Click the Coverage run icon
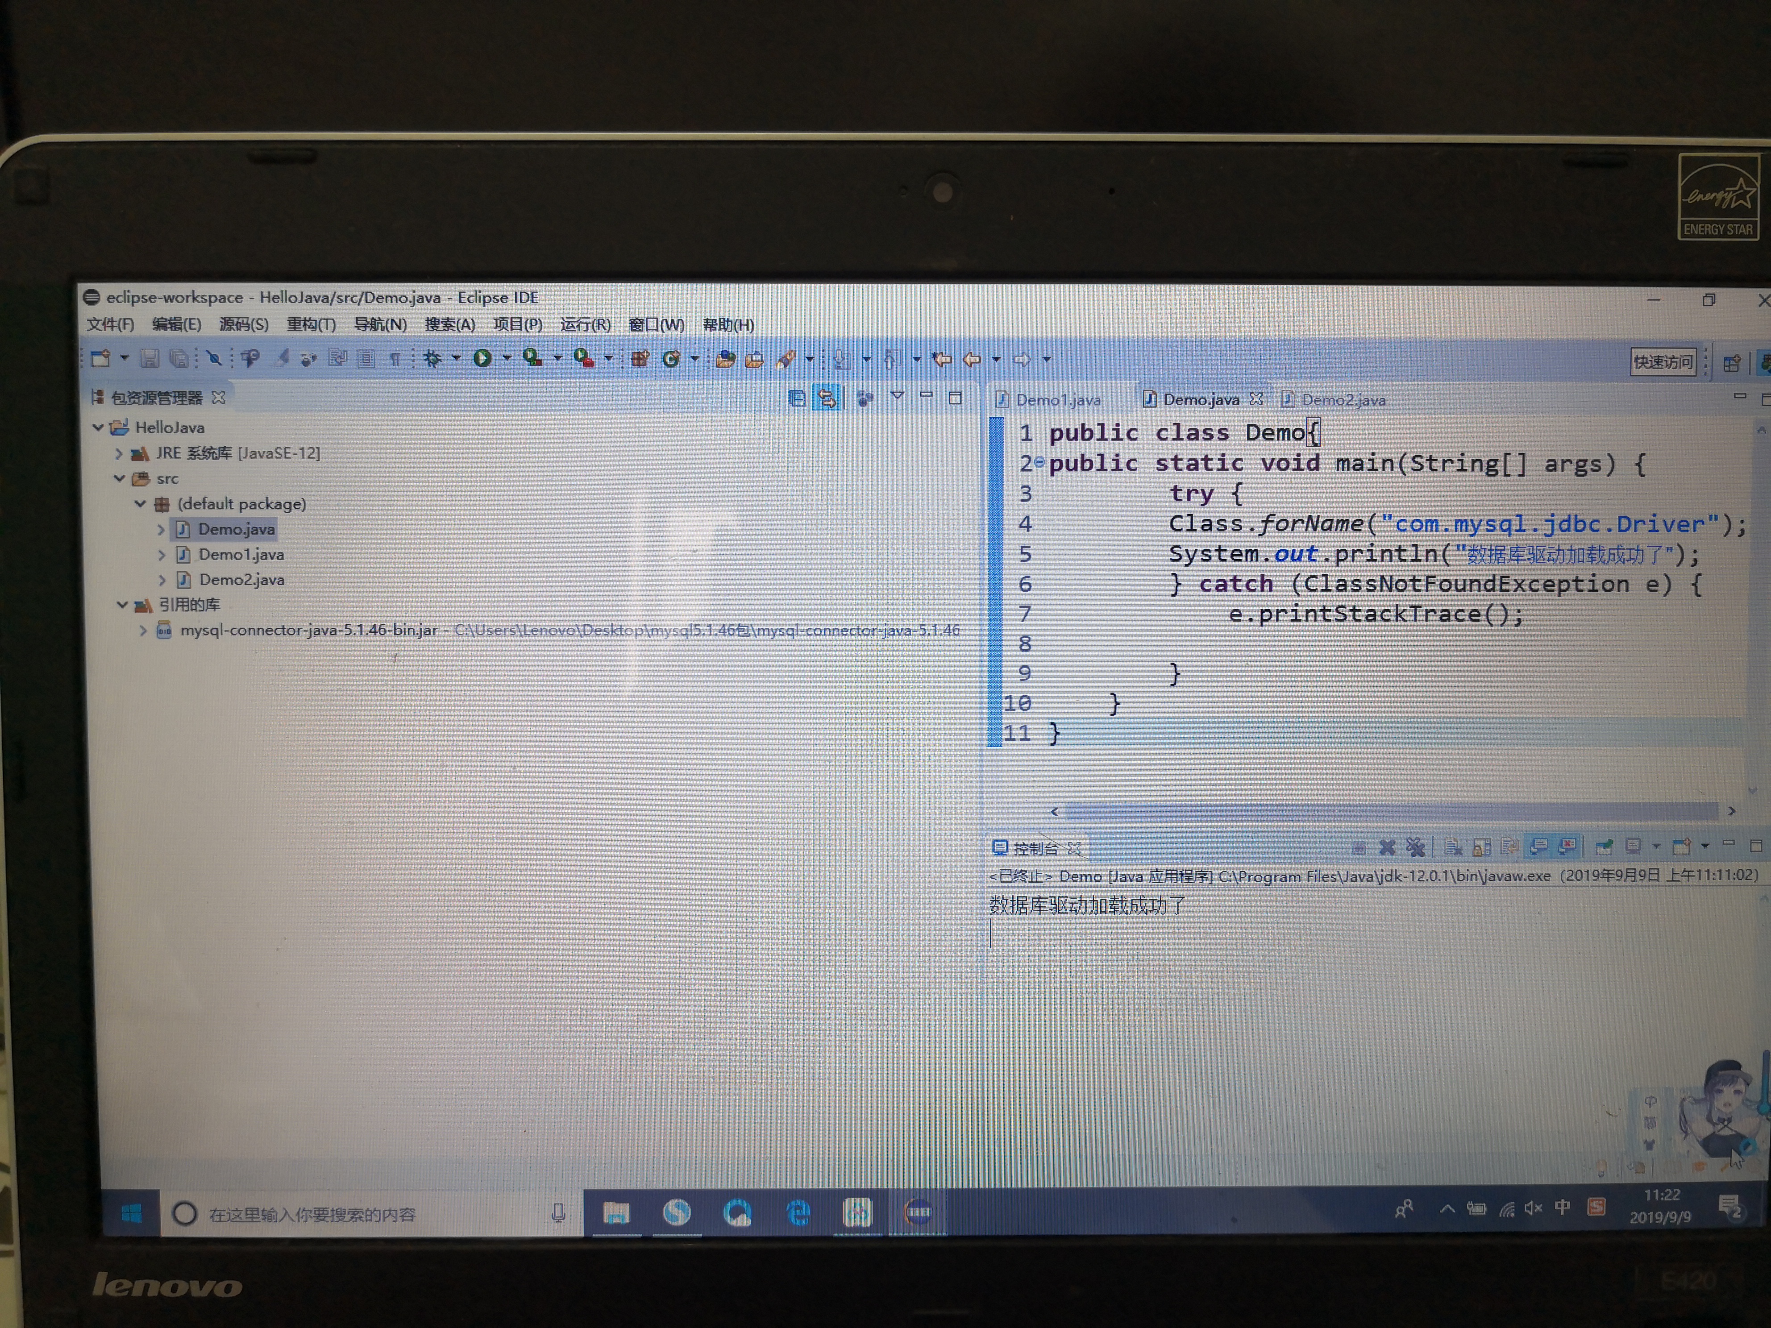 [x=532, y=358]
